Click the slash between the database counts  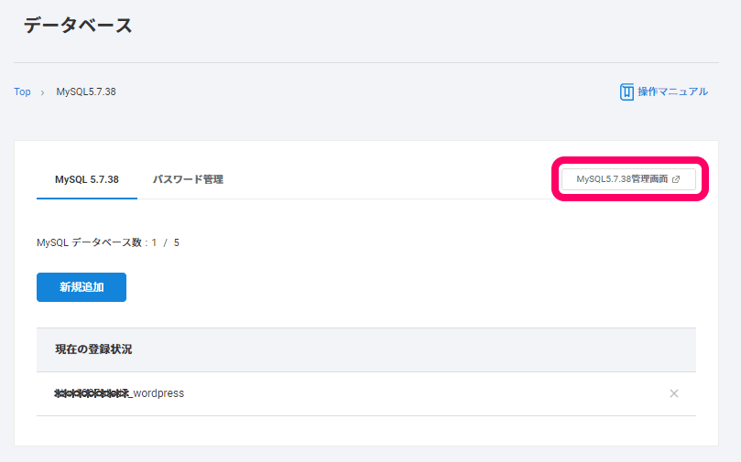(x=166, y=242)
